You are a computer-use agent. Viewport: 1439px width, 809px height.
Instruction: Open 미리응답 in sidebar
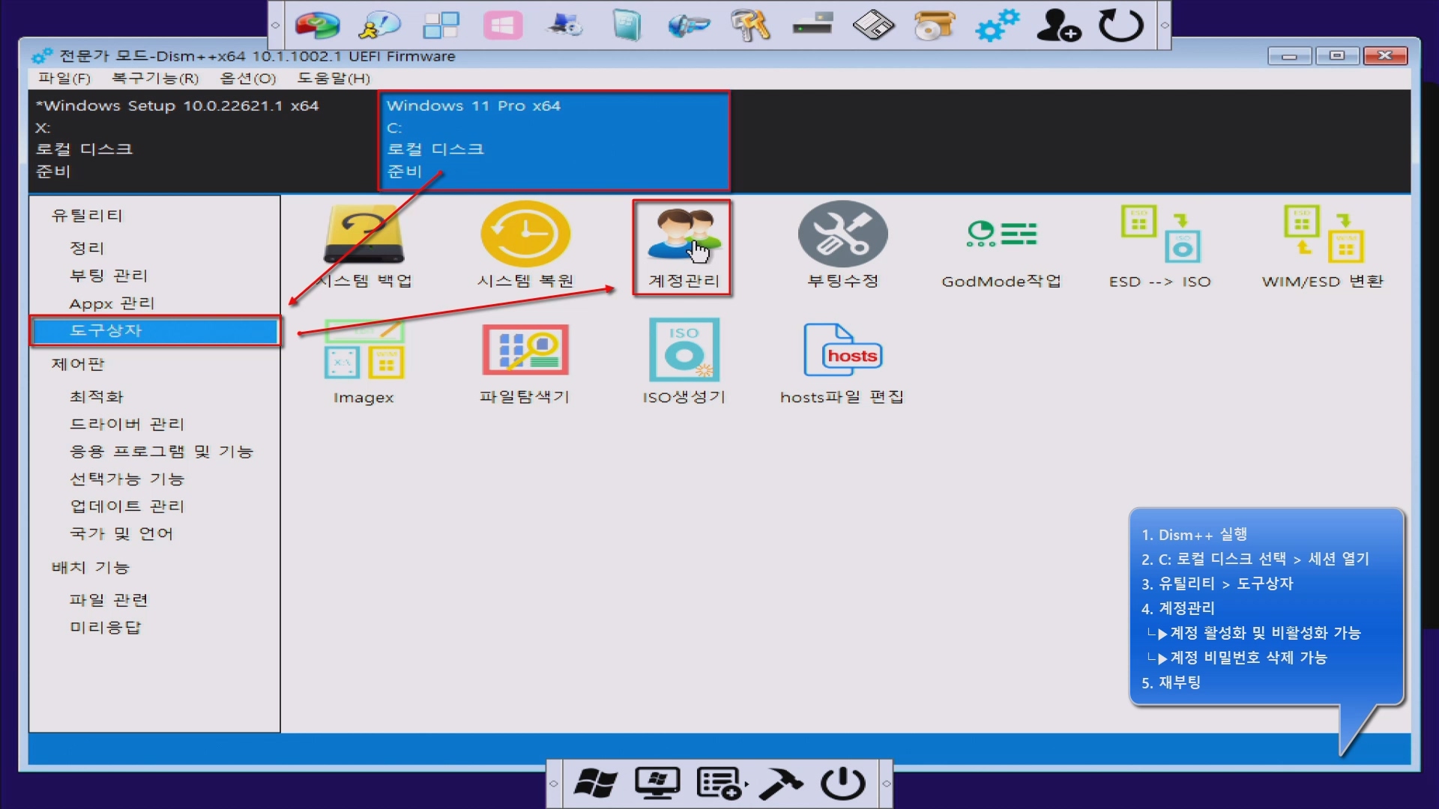[x=105, y=627]
